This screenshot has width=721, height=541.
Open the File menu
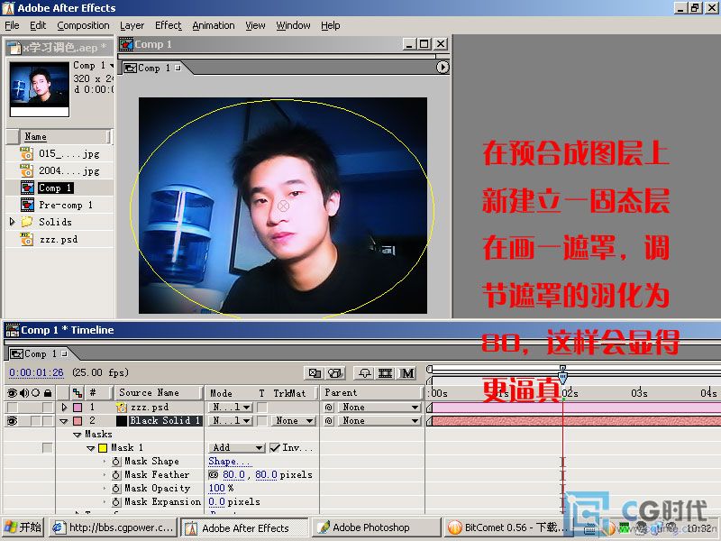tap(12, 25)
